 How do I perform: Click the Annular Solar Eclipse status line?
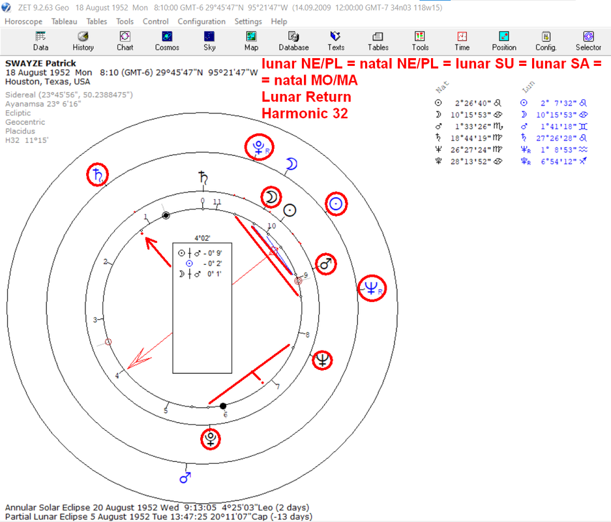tap(157, 508)
